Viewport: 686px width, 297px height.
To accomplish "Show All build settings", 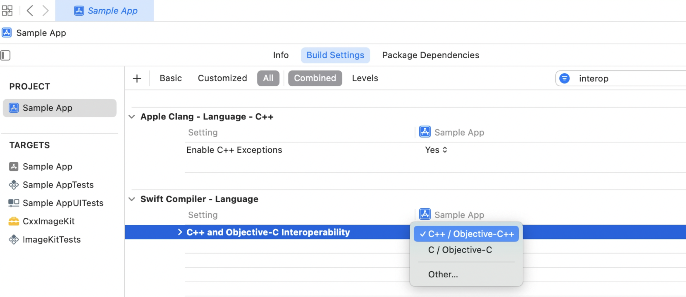I will [268, 78].
